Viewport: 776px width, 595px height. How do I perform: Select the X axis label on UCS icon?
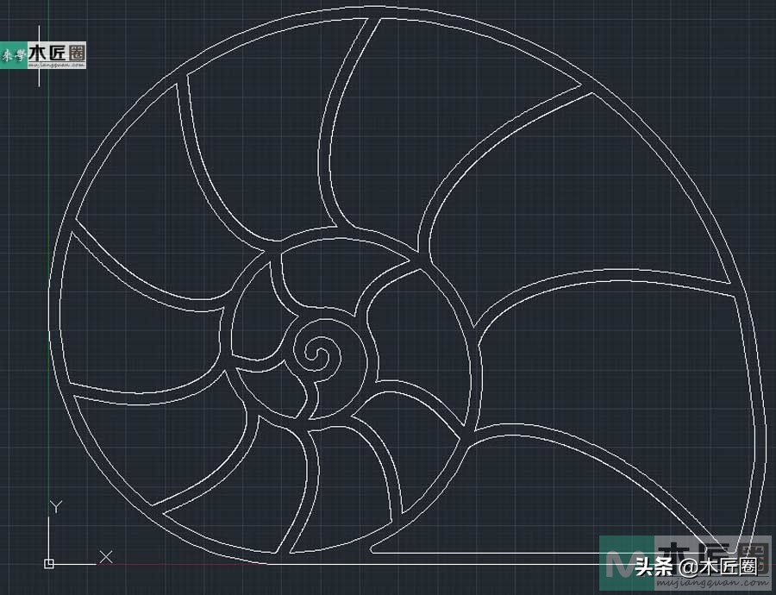tap(106, 554)
